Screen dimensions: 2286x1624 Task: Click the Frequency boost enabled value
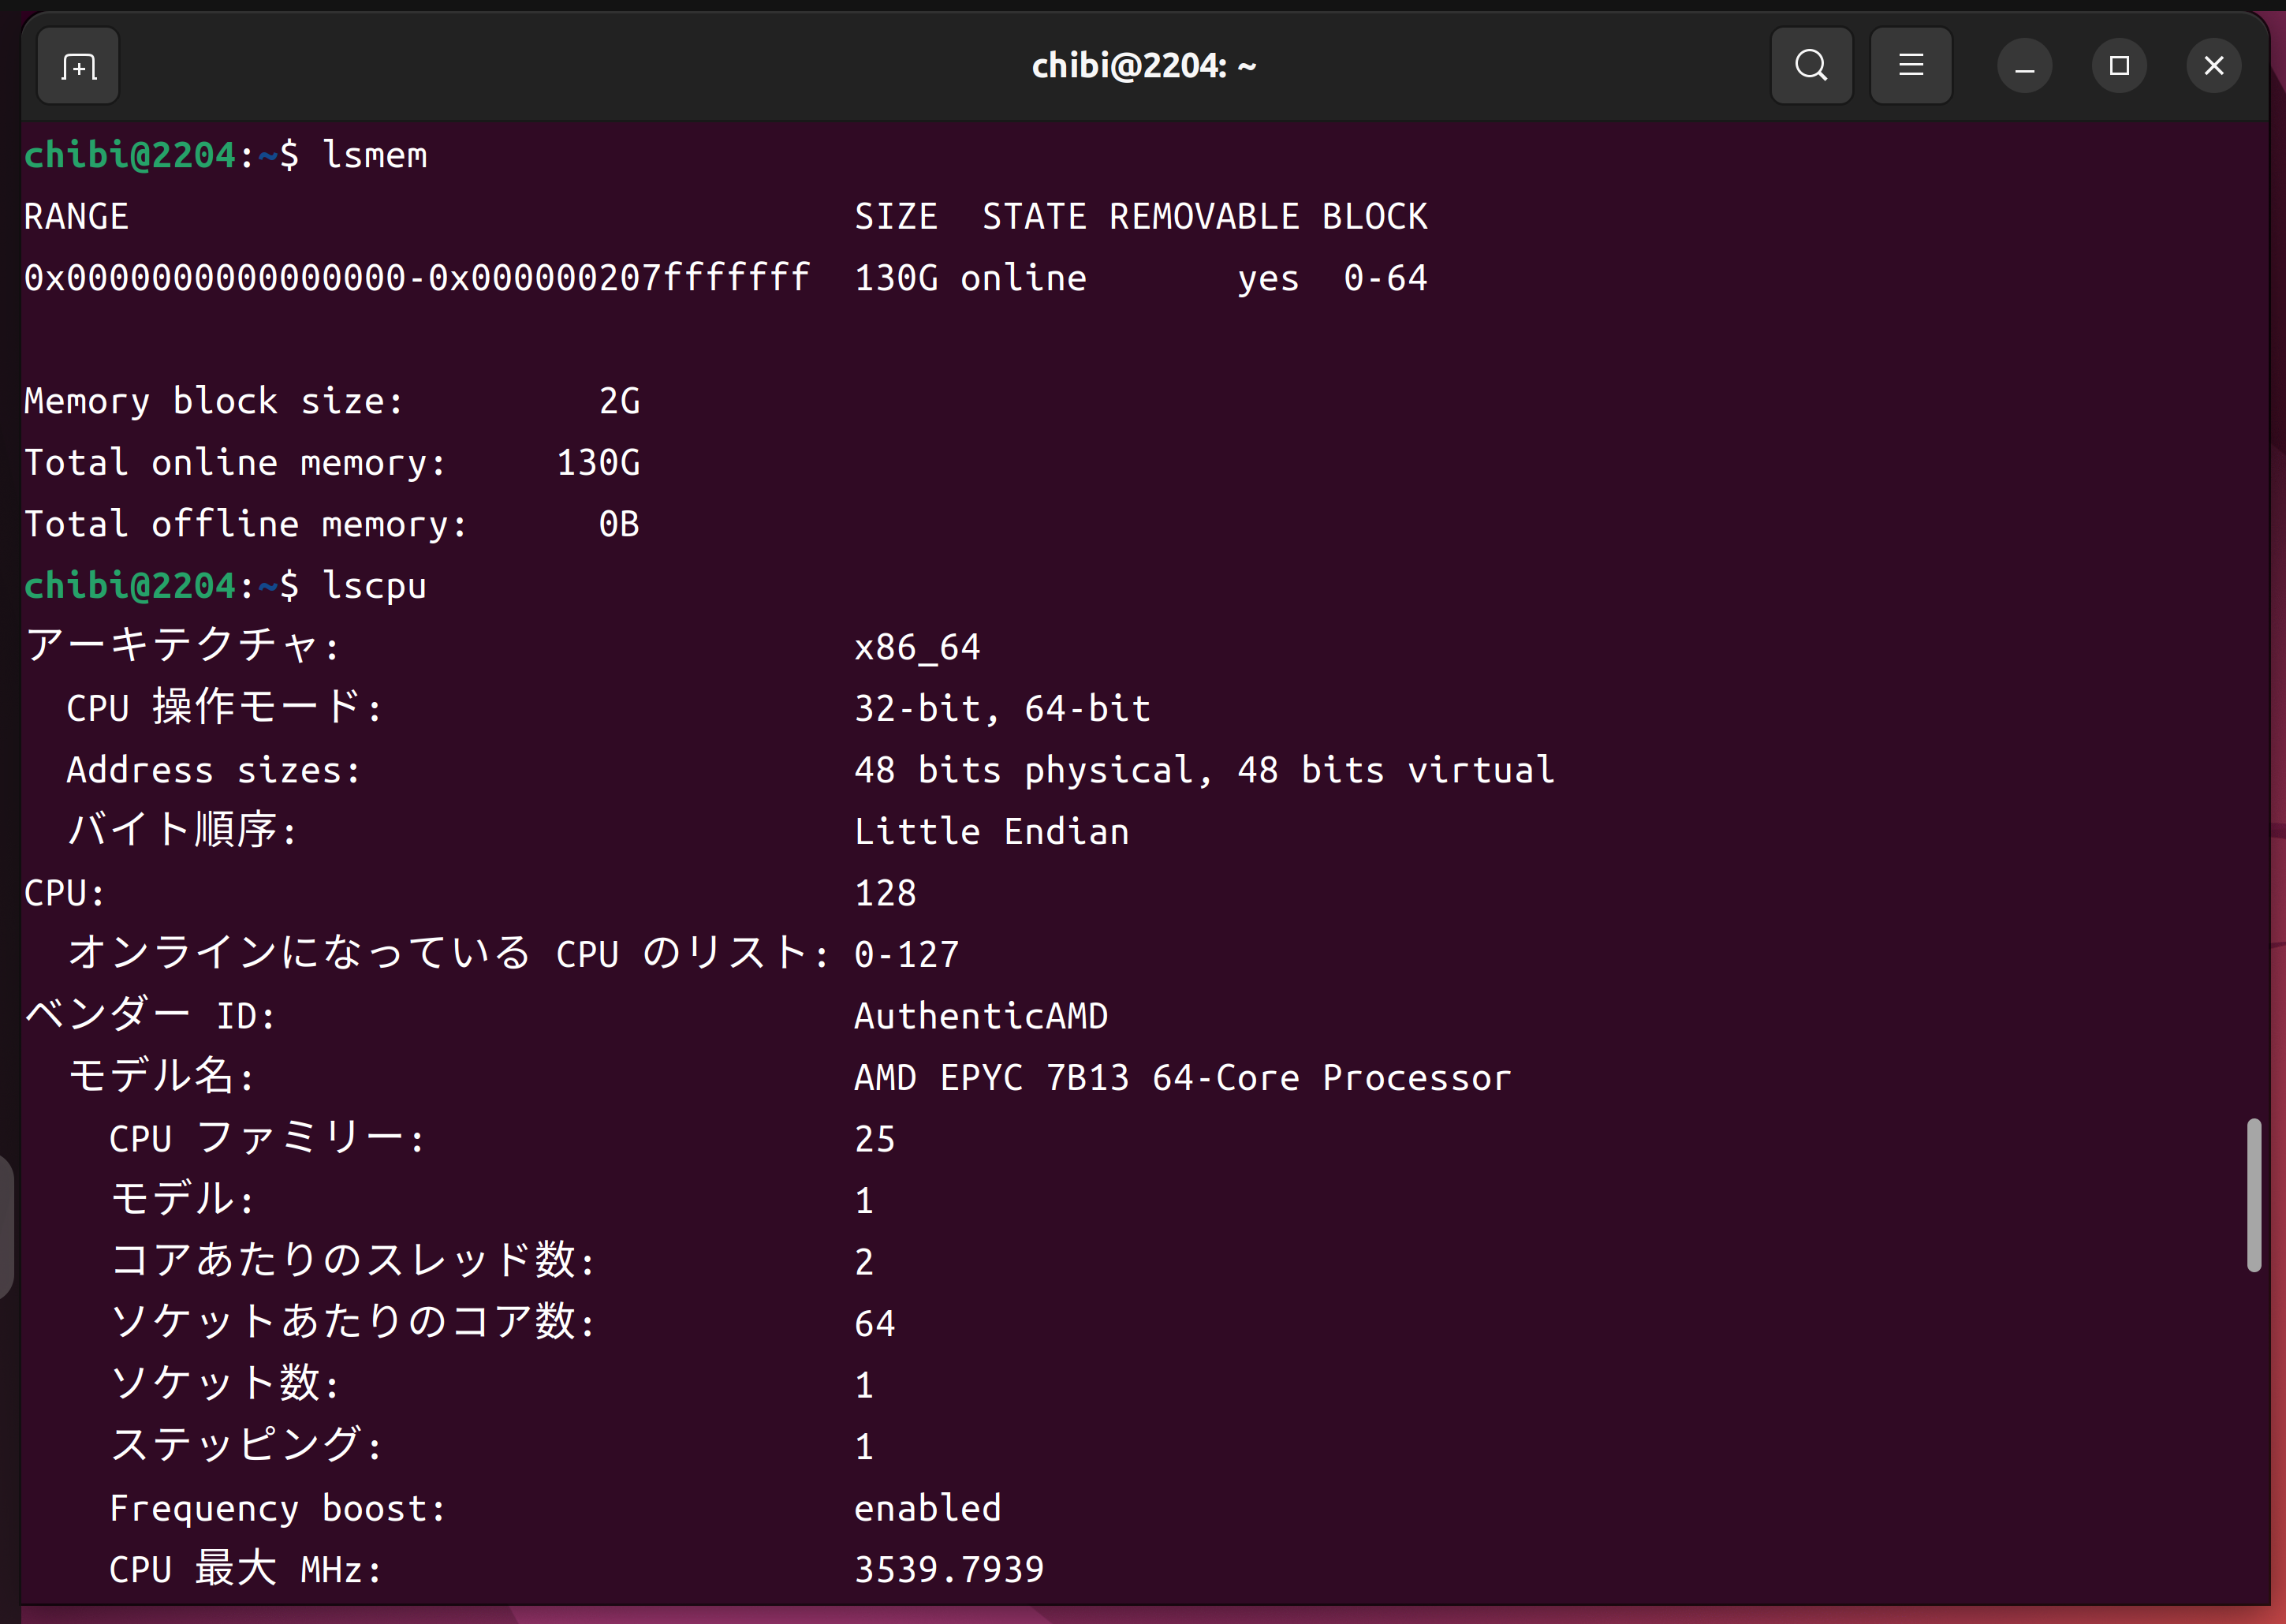click(927, 1508)
